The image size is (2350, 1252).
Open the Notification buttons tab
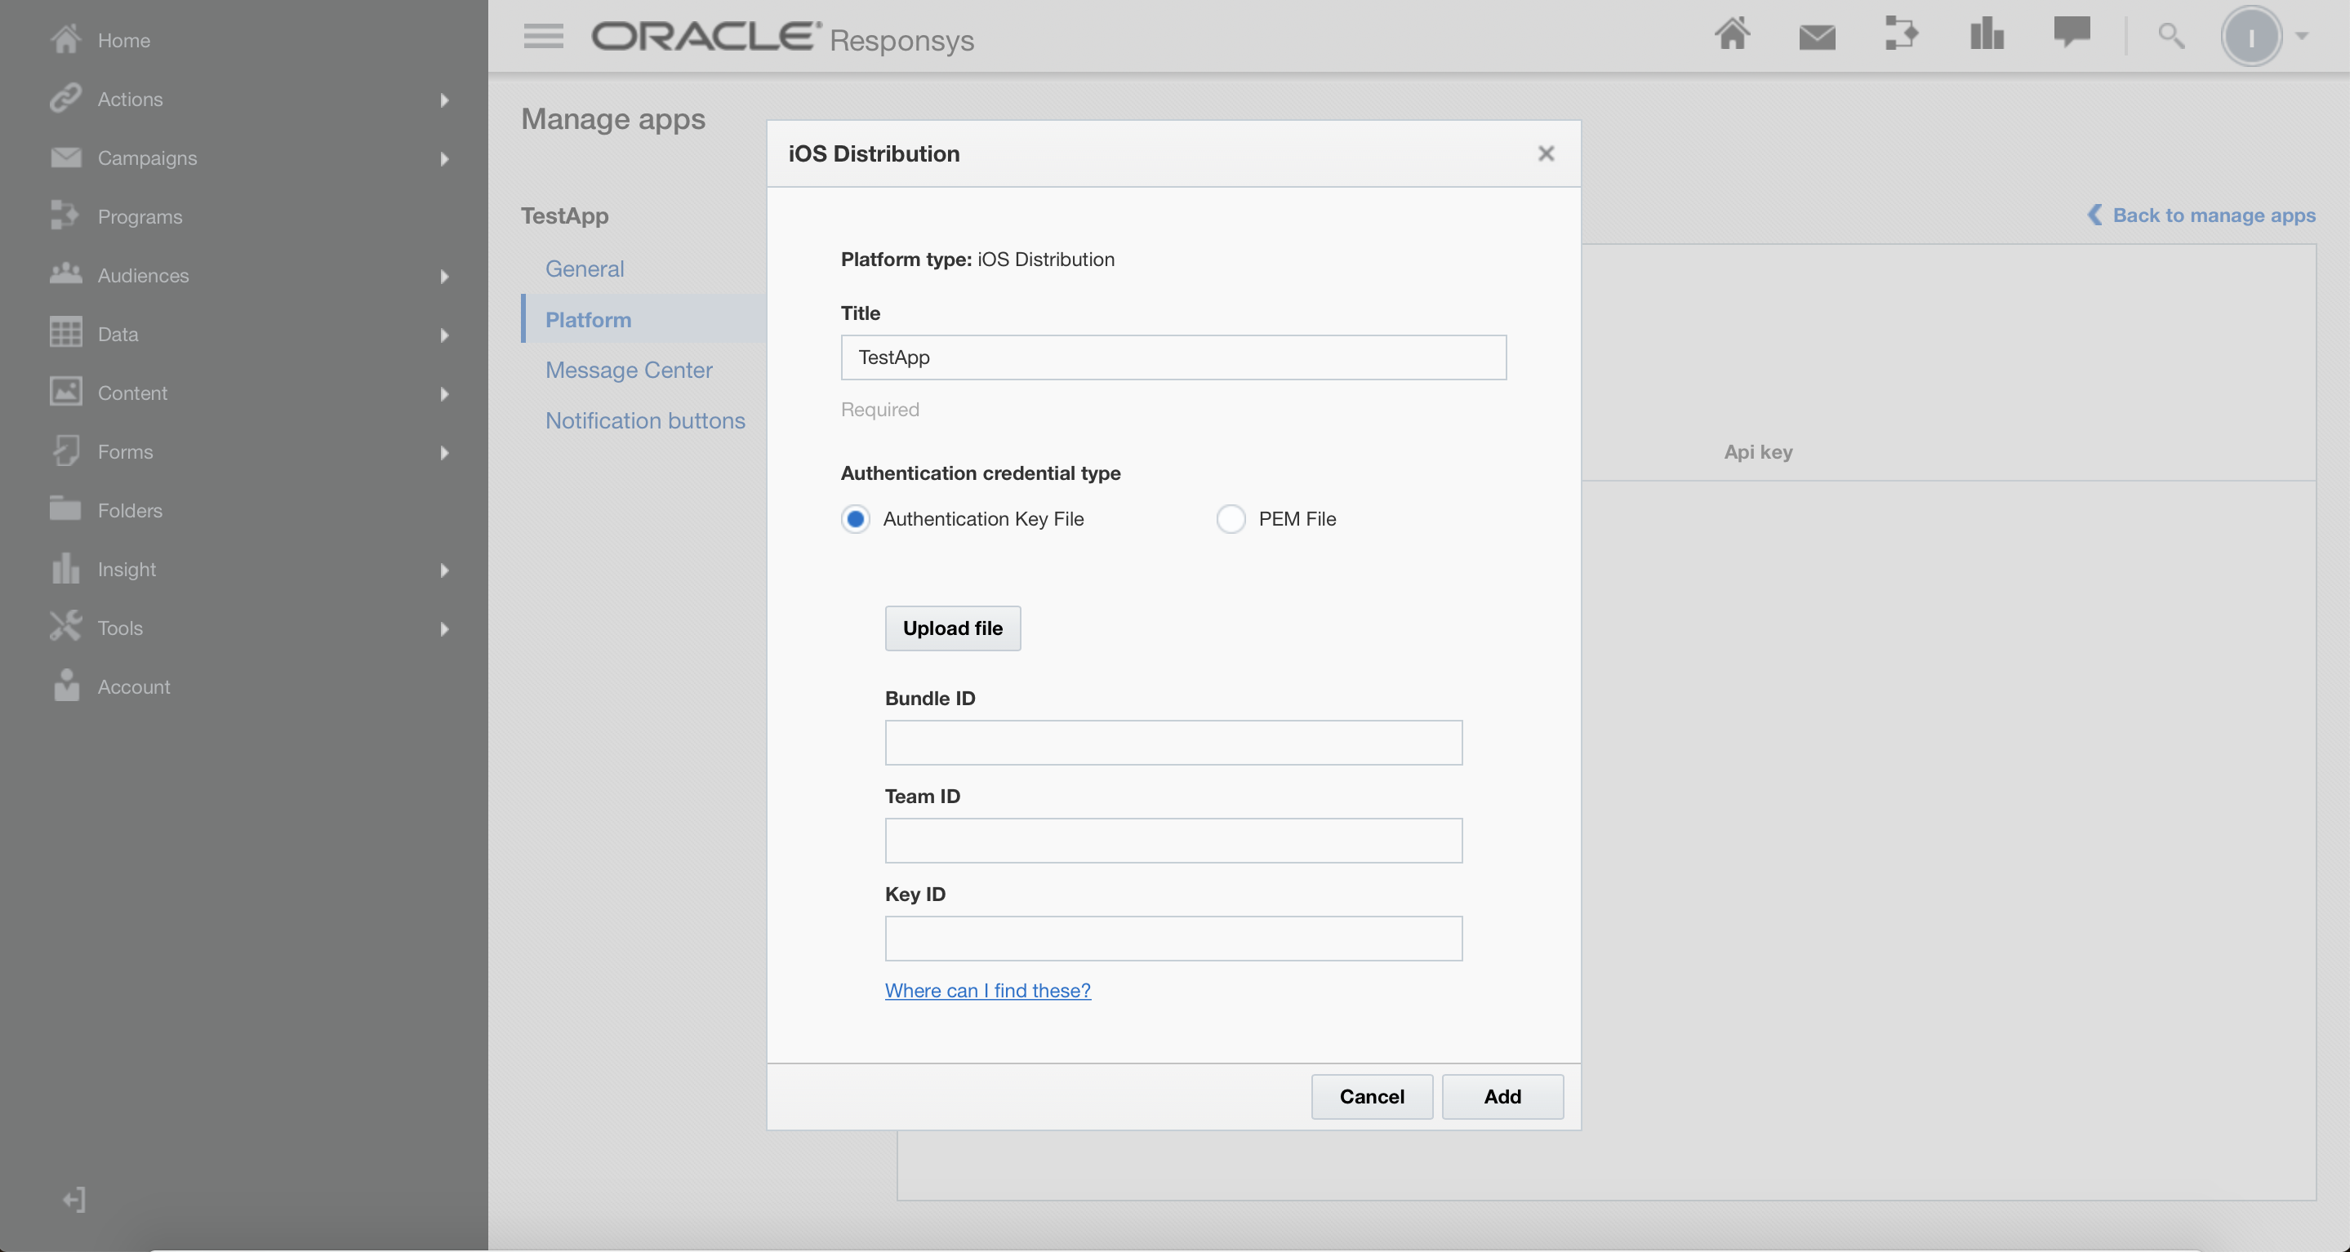(x=645, y=420)
